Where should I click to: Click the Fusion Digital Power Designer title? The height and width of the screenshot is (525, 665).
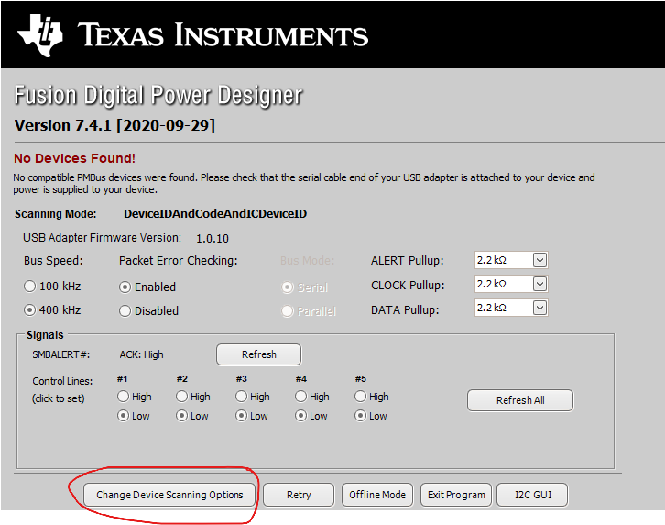[x=158, y=95]
